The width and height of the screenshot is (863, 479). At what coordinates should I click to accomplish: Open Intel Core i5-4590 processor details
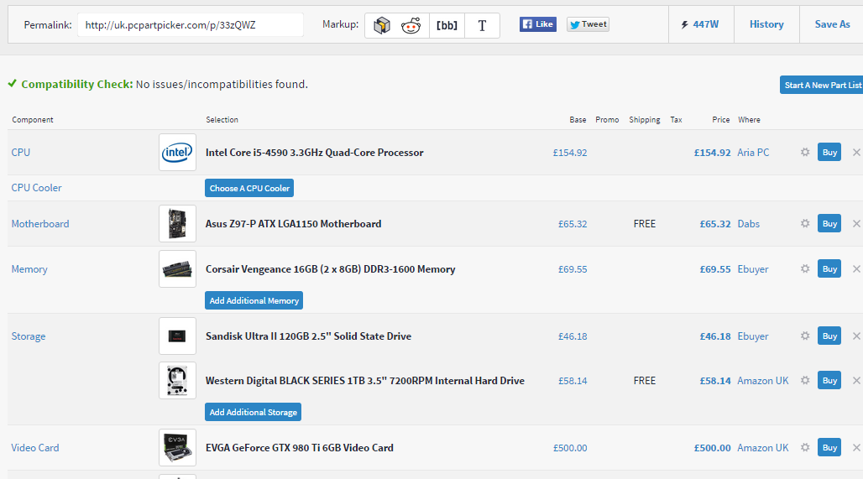(x=314, y=153)
